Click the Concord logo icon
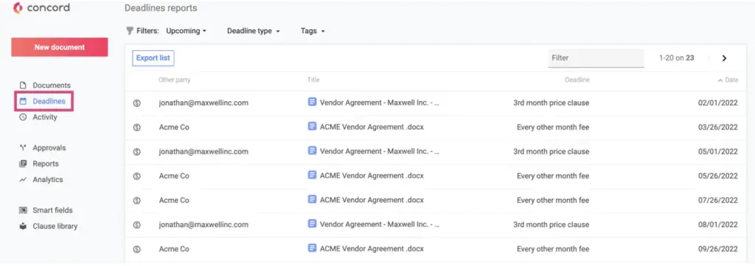755x266 pixels. (x=18, y=8)
